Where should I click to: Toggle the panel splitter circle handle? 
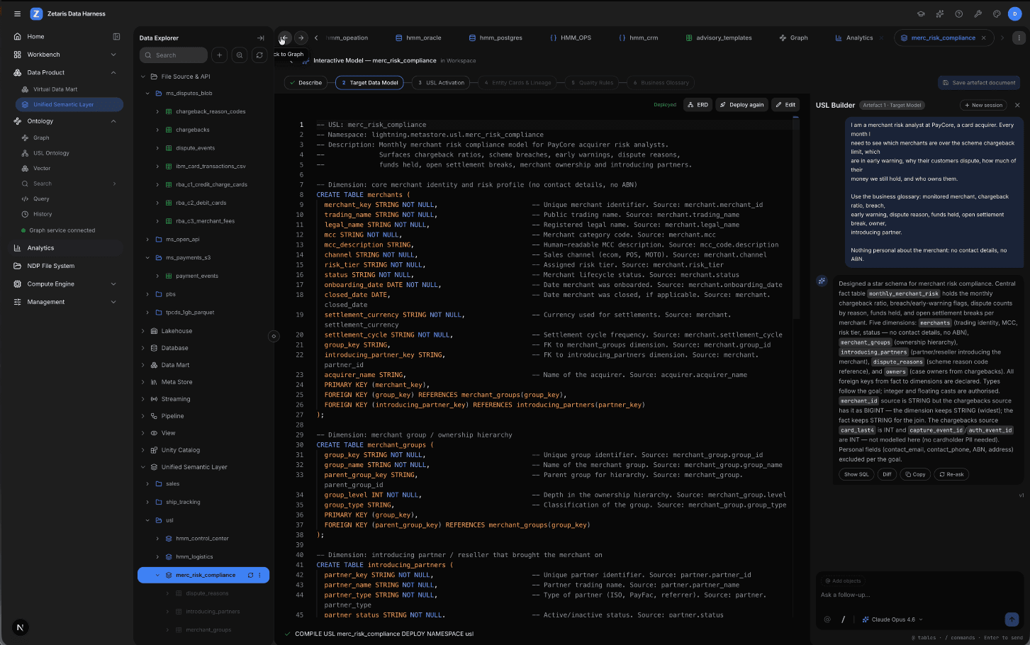pyautogui.click(x=274, y=336)
